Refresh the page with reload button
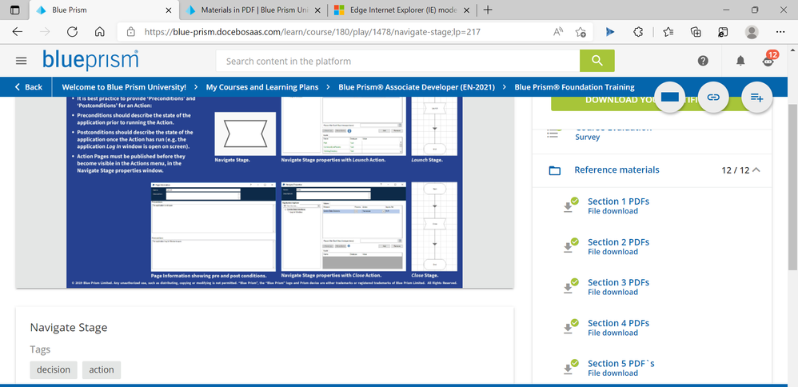Image resolution: width=798 pixels, height=387 pixels. 72,32
